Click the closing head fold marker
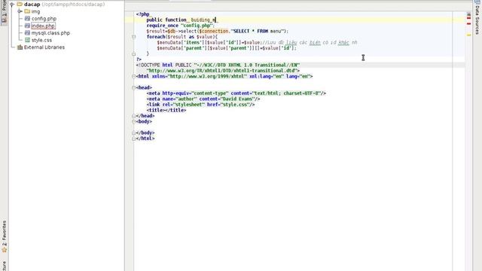482x271 pixels. 134,116
